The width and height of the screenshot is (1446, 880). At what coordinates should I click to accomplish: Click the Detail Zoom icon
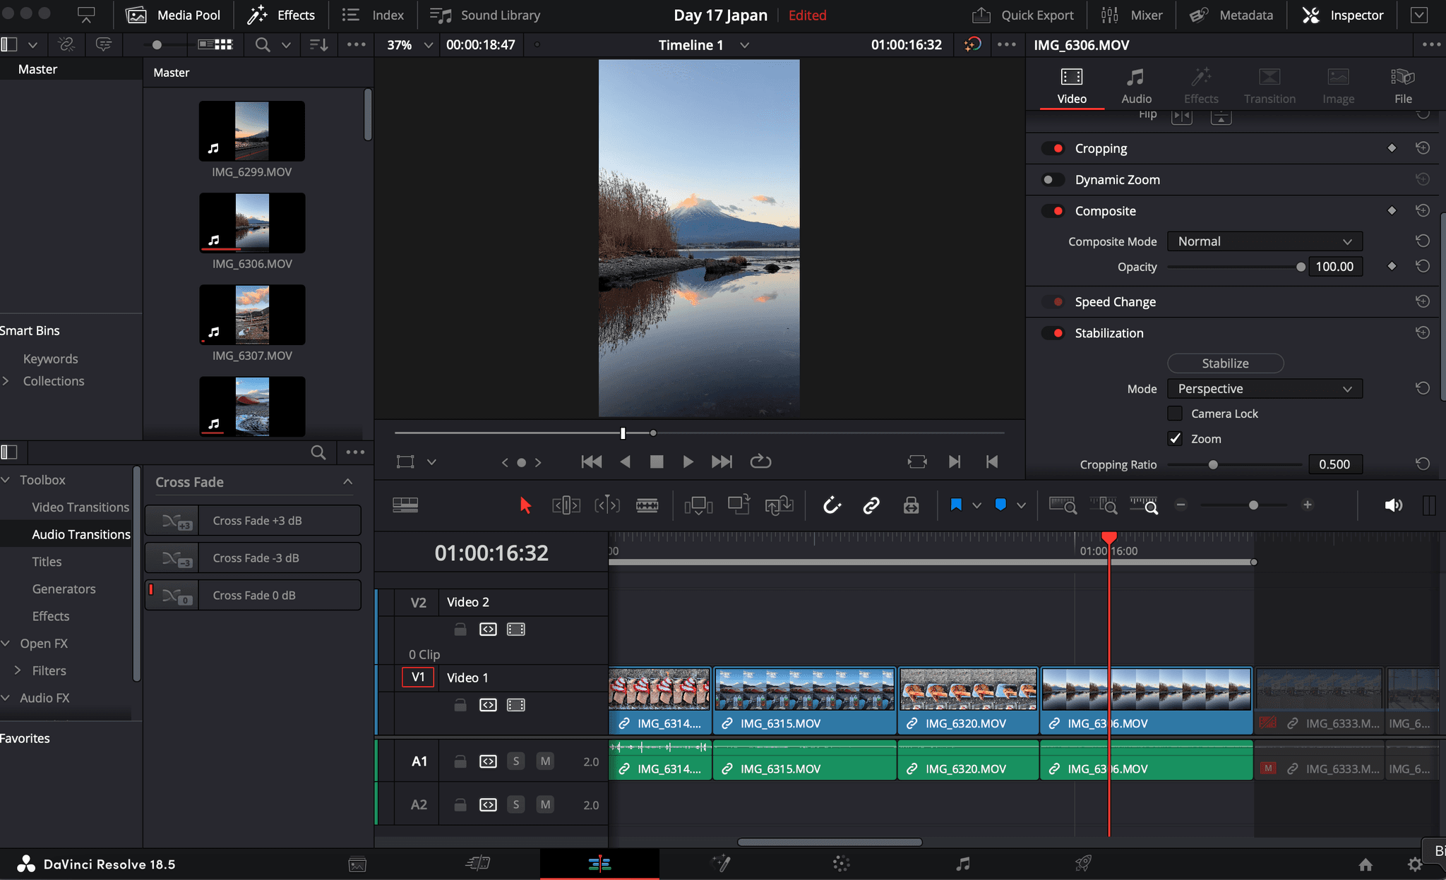tap(1104, 505)
